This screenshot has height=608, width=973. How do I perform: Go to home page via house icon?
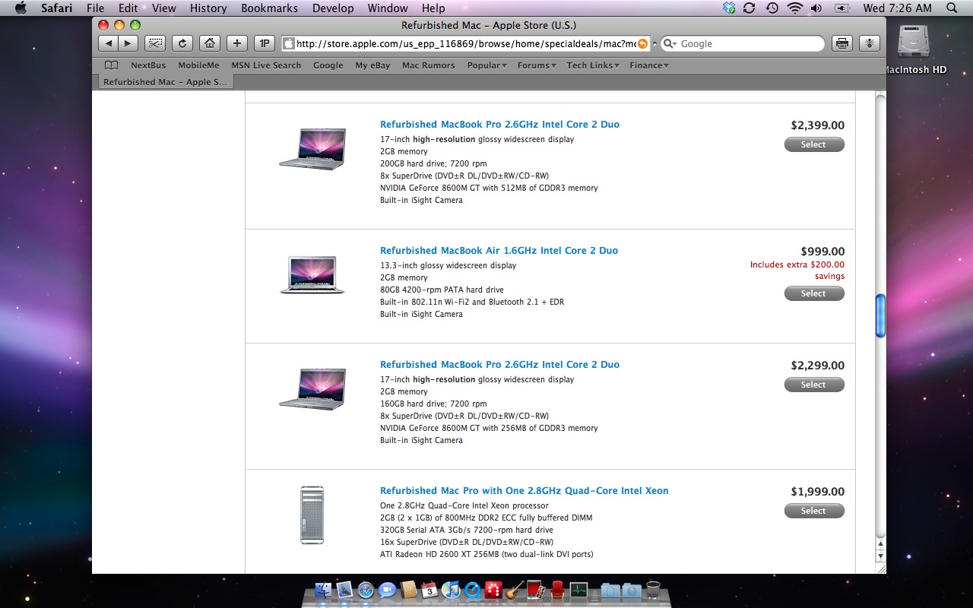coord(210,43)
